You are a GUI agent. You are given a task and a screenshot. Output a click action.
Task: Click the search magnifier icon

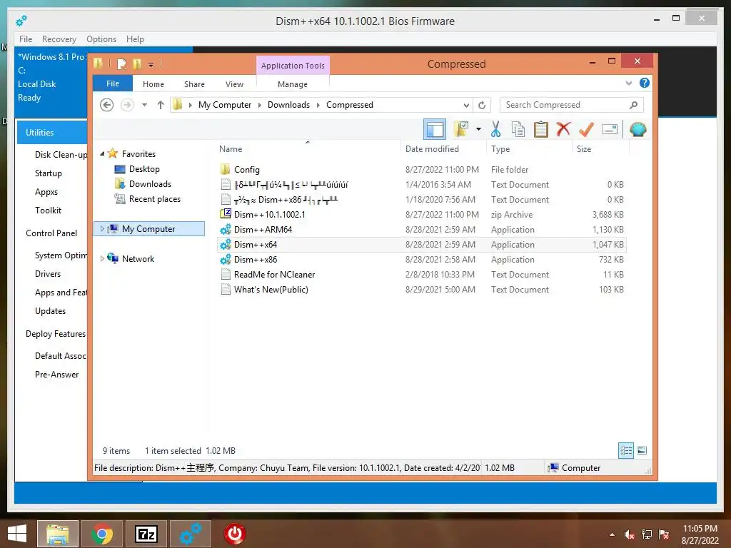(633, 105)
